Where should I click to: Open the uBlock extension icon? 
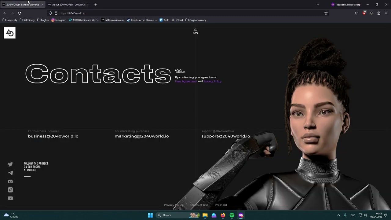[364, 13]
